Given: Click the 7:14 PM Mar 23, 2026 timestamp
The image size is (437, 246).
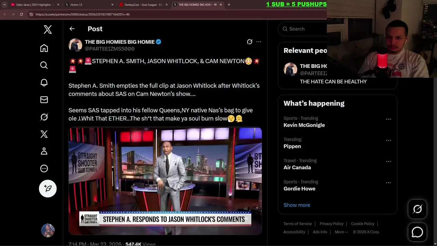Looking at the screenshot, I should (95, 244).
